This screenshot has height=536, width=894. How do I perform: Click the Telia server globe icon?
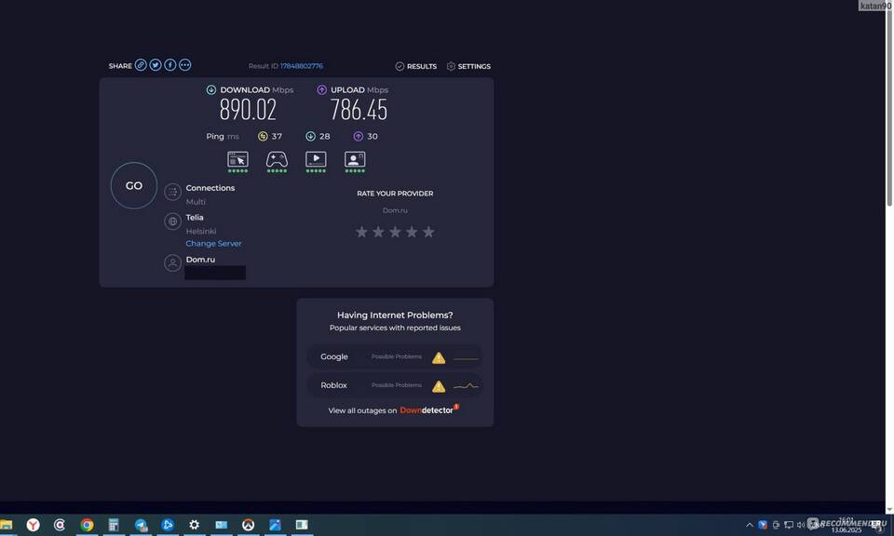pyautogui.click(x=173, y=221)
